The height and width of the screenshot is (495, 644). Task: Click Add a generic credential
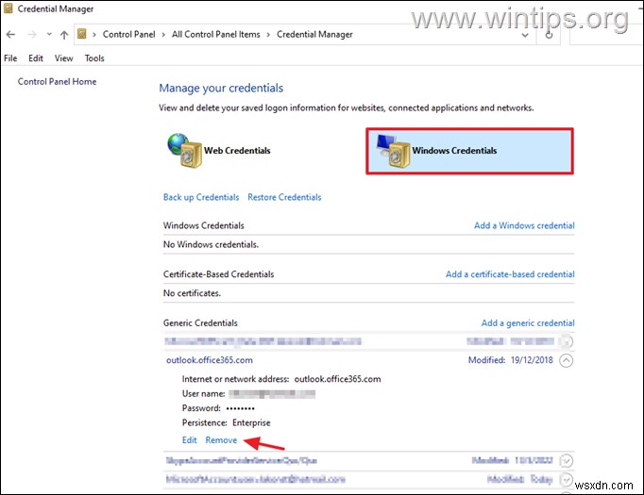(528, 323)
